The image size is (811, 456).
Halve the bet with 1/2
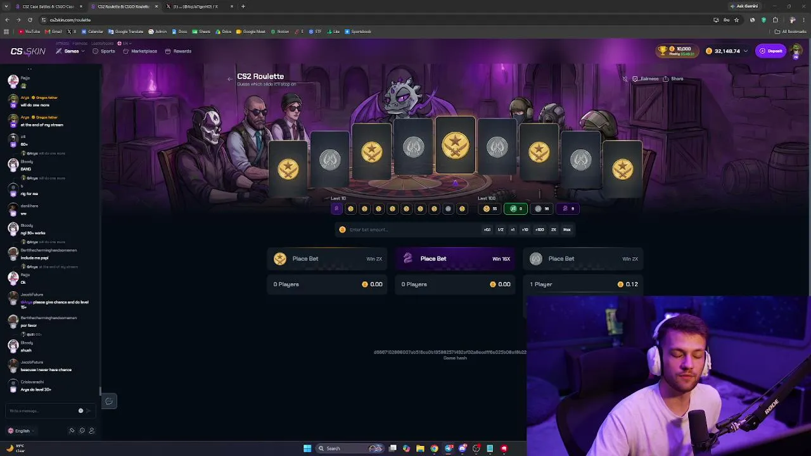coord(501,230)
